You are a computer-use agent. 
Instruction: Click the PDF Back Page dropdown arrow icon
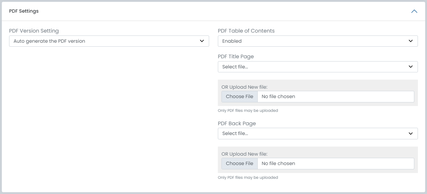(x=411, y=134)
